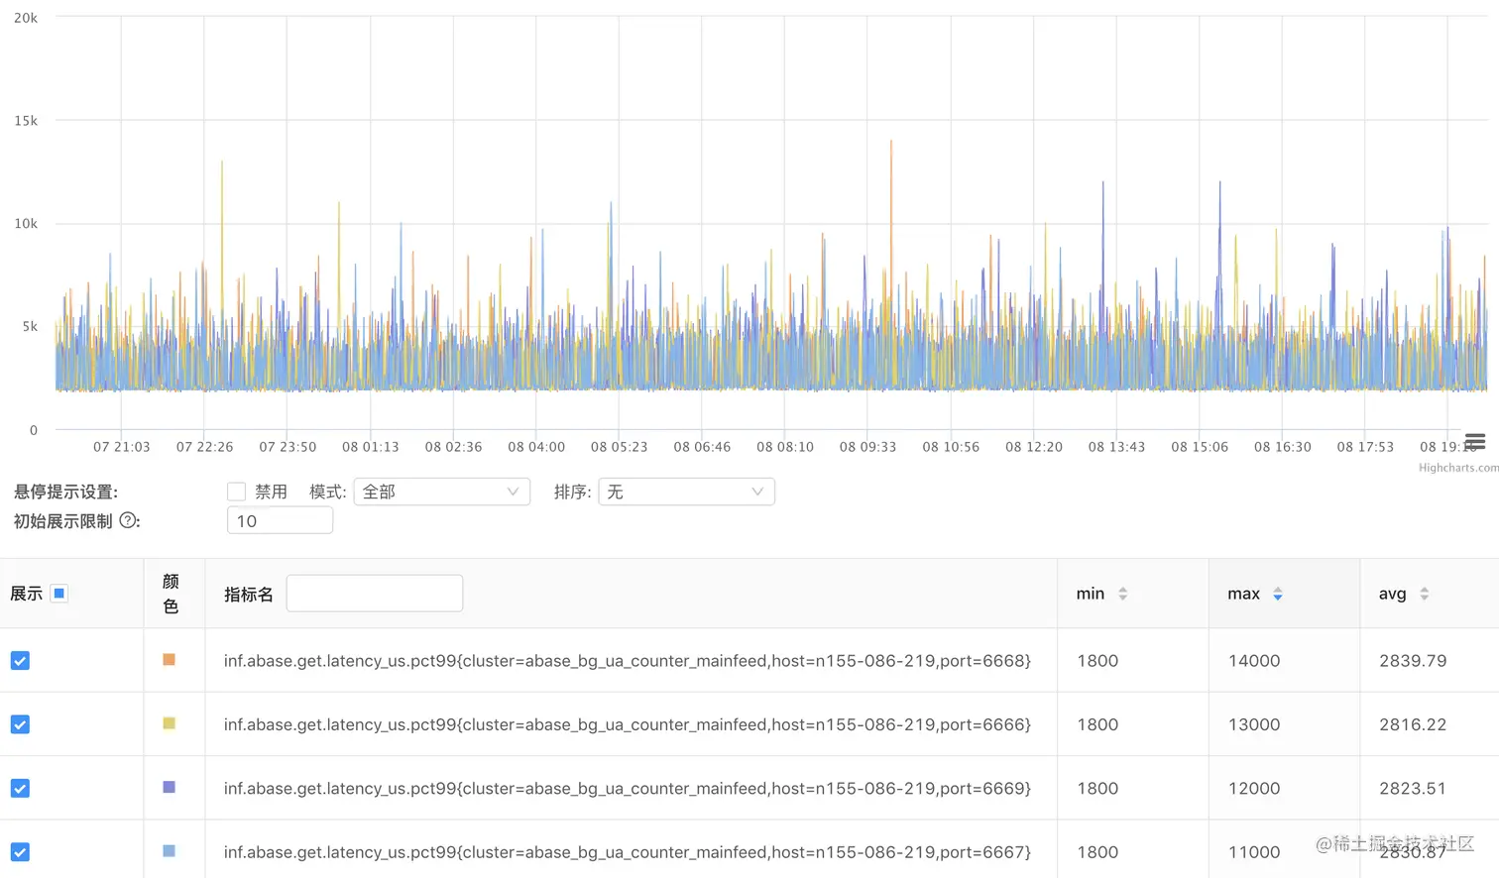This screenshot has width=1499, height=878.
Task: Sort by the min column arrows
Action: pos(1123,594)
